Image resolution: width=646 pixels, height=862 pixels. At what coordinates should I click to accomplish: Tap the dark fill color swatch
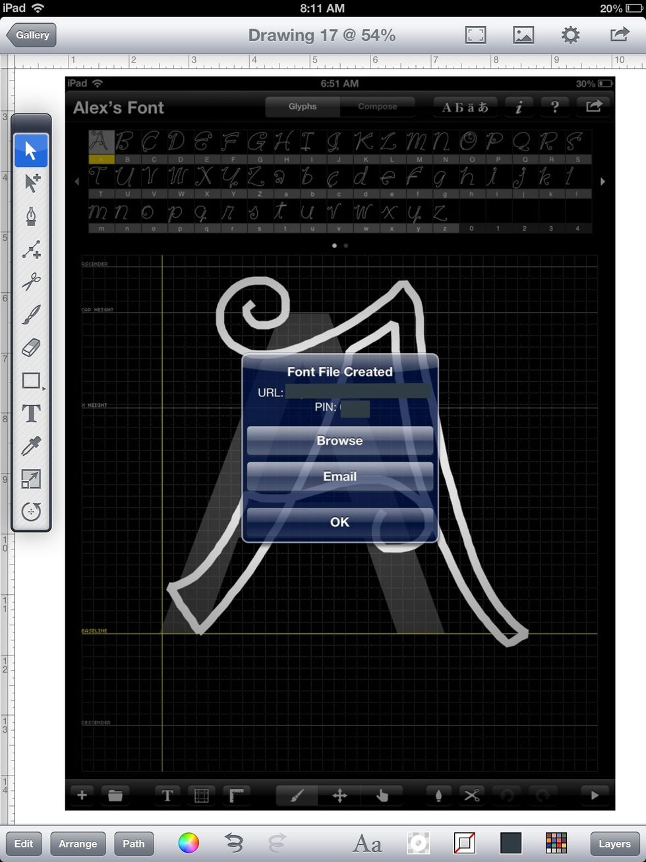tap(511, 843)
